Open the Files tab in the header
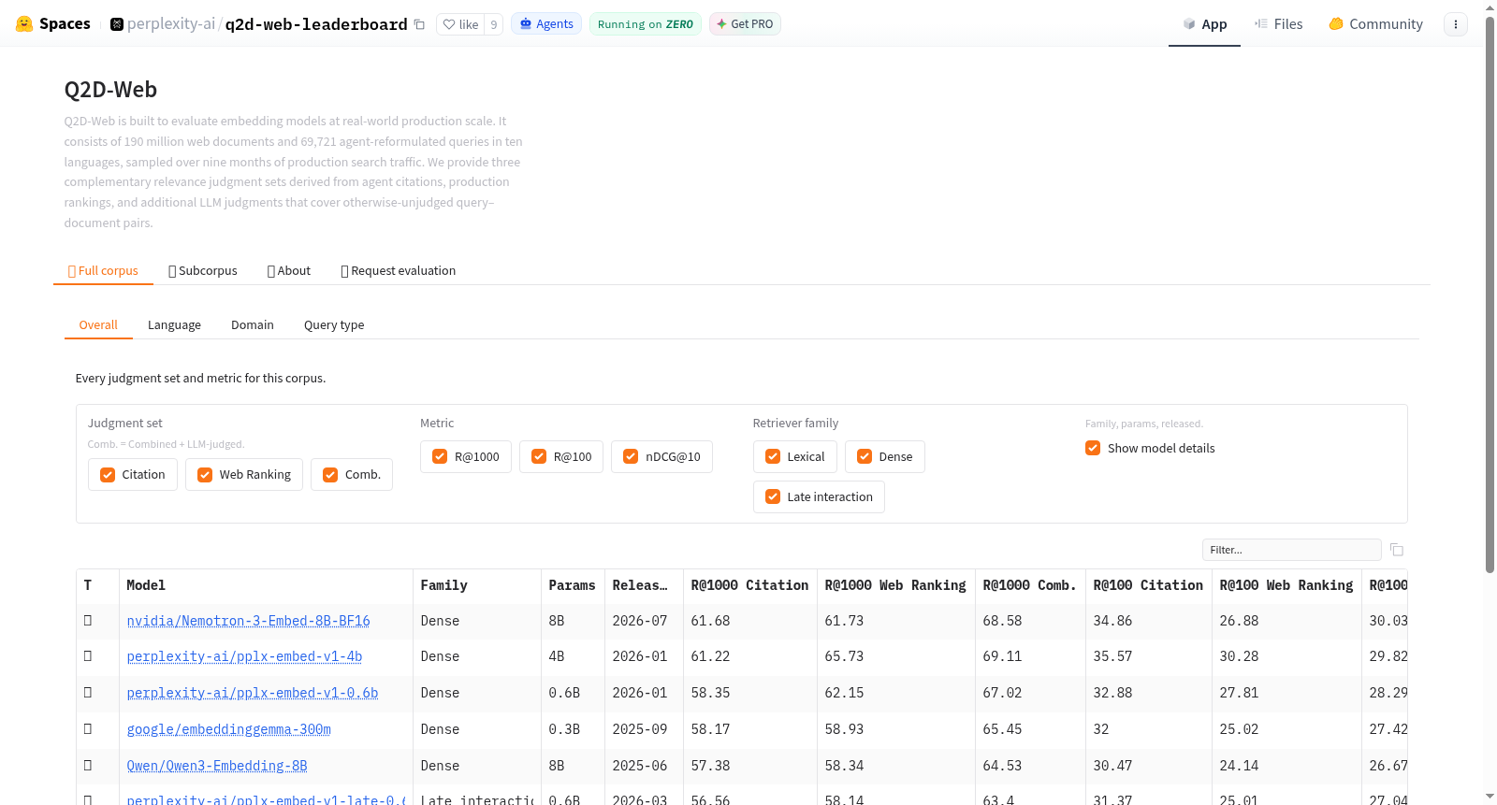1497x805 pixels. click(x=1279, y=24)
